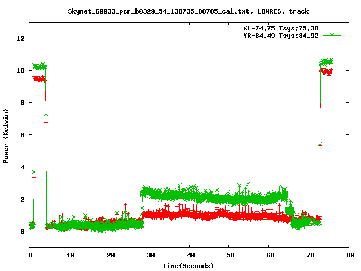Image resolution: width=361 pixels, height=271 pixels.
Task: Click the x-axis tick label 50
Action: click(230, 255)
